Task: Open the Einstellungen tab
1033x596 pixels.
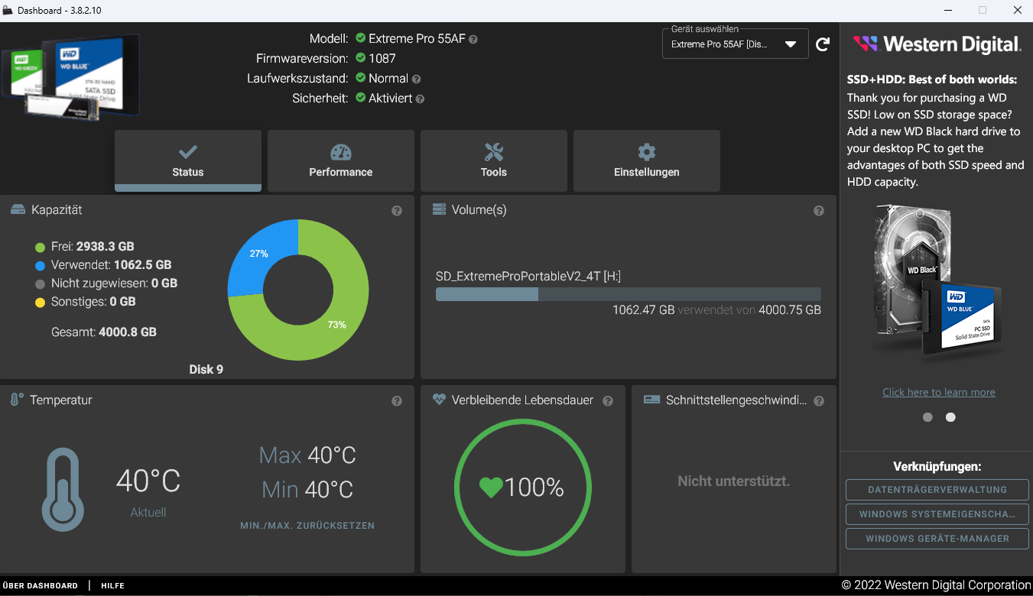Action: click(647, 160)
